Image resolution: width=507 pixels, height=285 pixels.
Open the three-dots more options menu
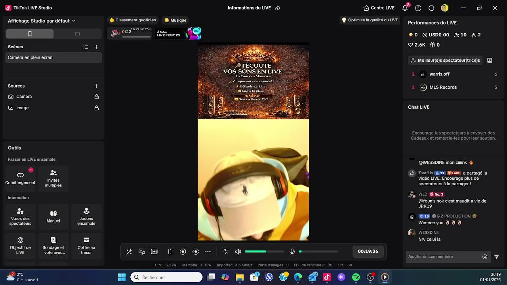[x=208, y=252]
